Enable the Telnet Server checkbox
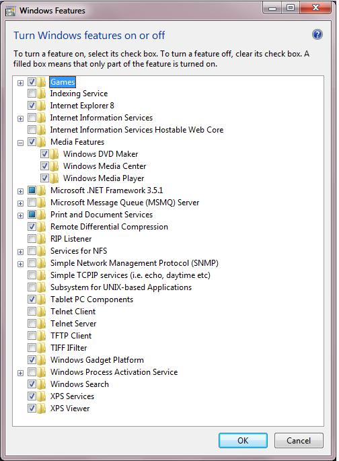Viewport: 339px width, 461px height. pyautogui.click(x=32, y=324)
